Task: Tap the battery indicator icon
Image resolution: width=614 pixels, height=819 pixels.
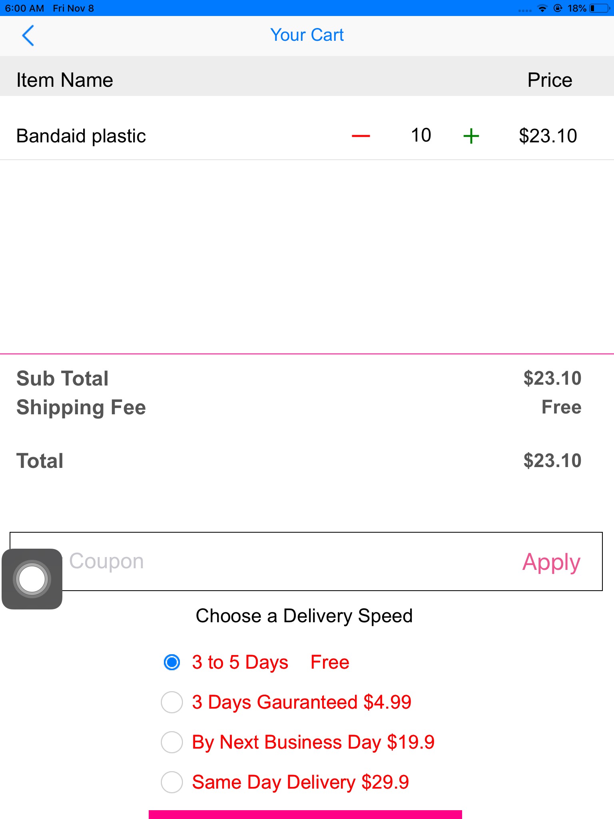Action: coord(599,8)
